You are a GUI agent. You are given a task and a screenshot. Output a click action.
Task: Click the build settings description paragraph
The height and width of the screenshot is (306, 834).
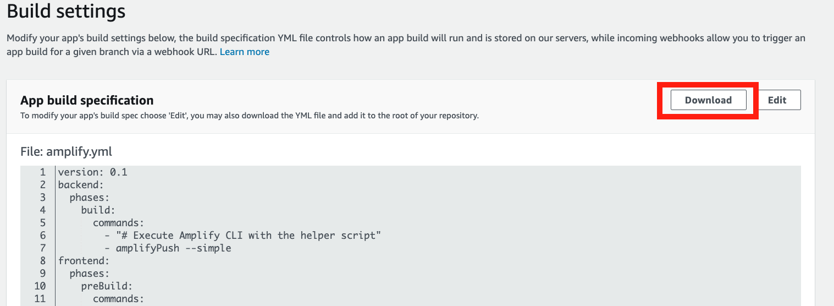(406, 45)
